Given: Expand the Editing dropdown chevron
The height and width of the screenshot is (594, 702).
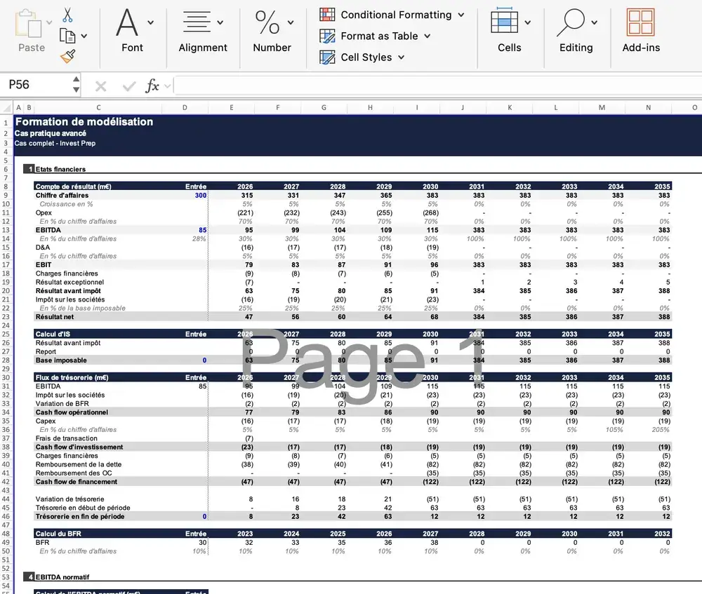Looking at the screenshot, I should (594, 22).
